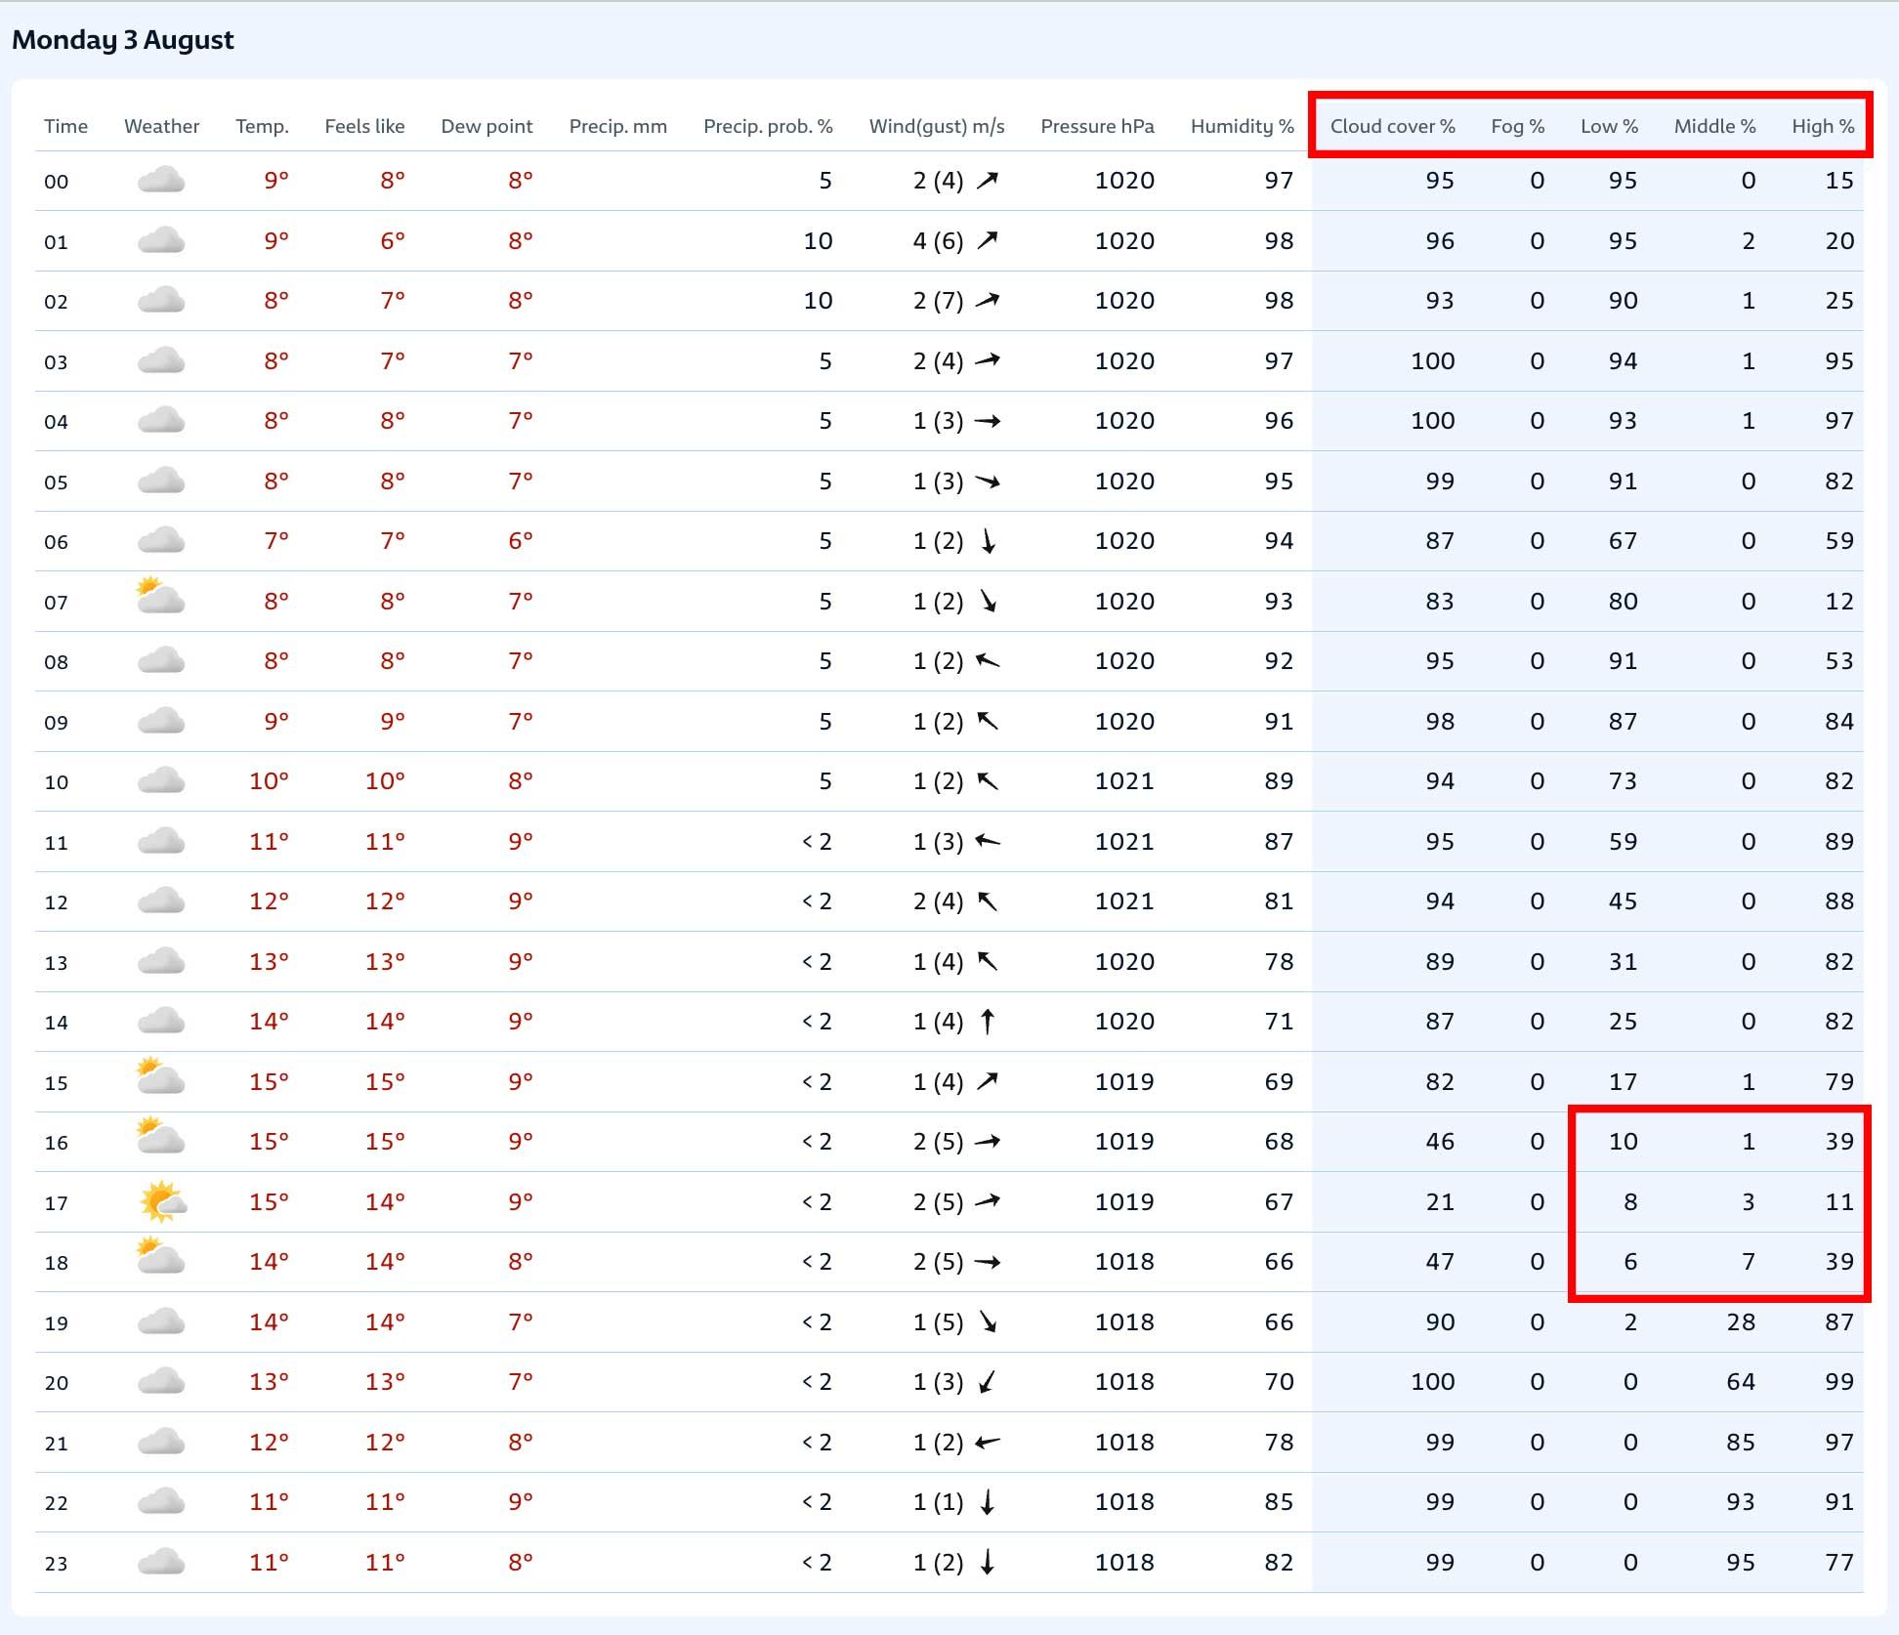Click pressure value 1021 at hour 10
The height and width of the screenshot is (1635, 1899).
tap(1124, 781)
